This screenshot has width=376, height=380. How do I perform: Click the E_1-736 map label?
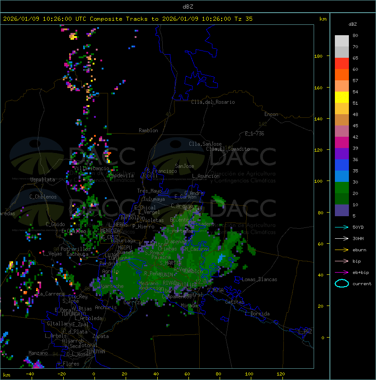point(254,134)
